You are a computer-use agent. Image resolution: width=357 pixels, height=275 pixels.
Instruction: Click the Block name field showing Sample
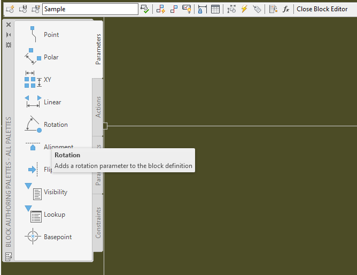coord(90,9)
